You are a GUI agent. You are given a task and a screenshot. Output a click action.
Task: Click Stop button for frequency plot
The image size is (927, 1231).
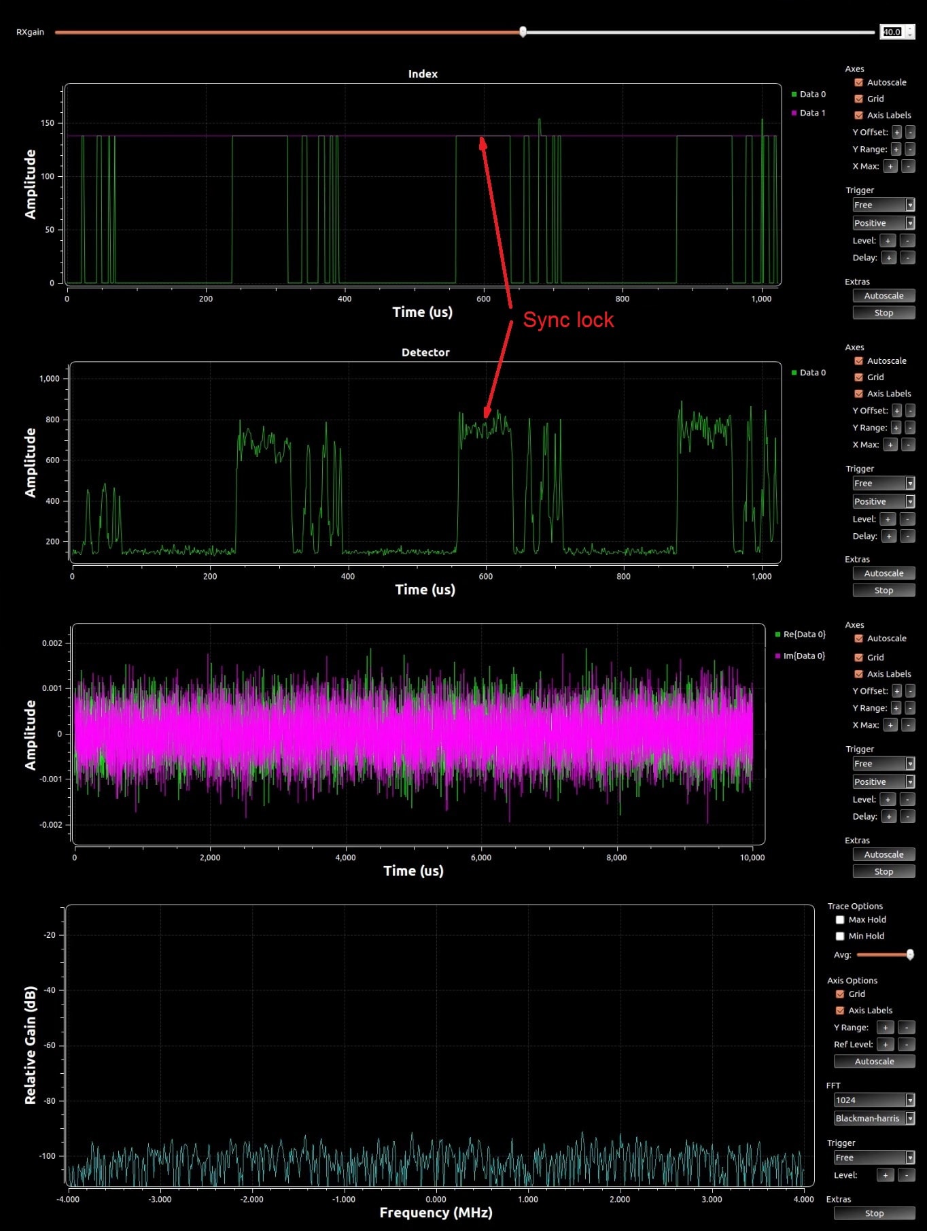[x=875, y=1213]
